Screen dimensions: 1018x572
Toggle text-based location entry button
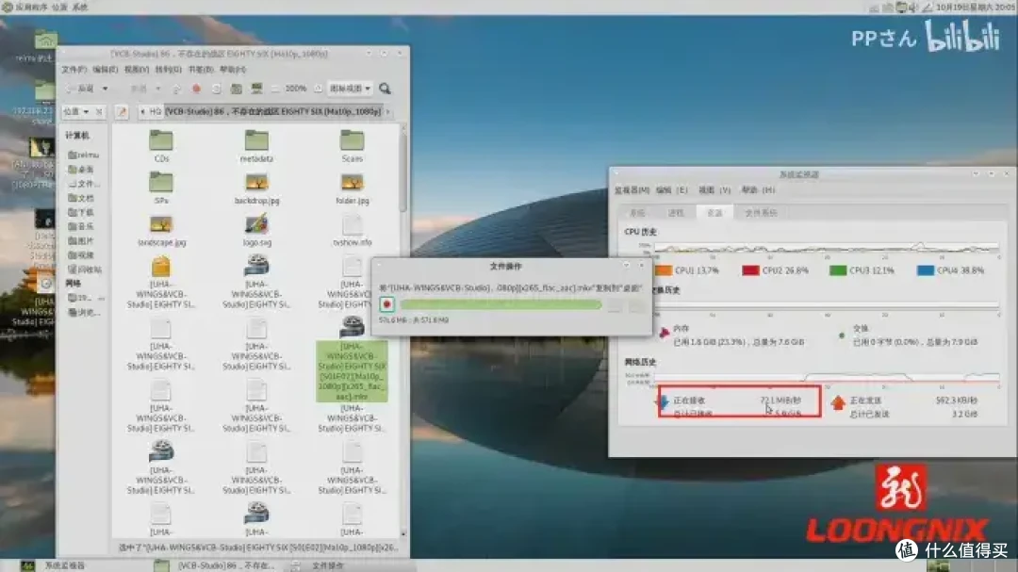122,112
